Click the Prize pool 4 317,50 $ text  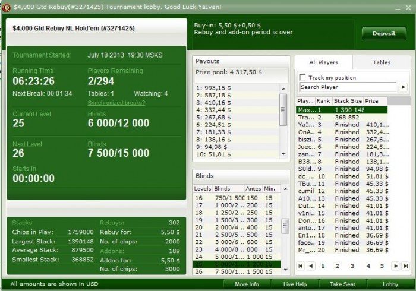229,72
